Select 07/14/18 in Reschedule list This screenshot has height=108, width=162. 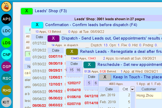point(91,103)
